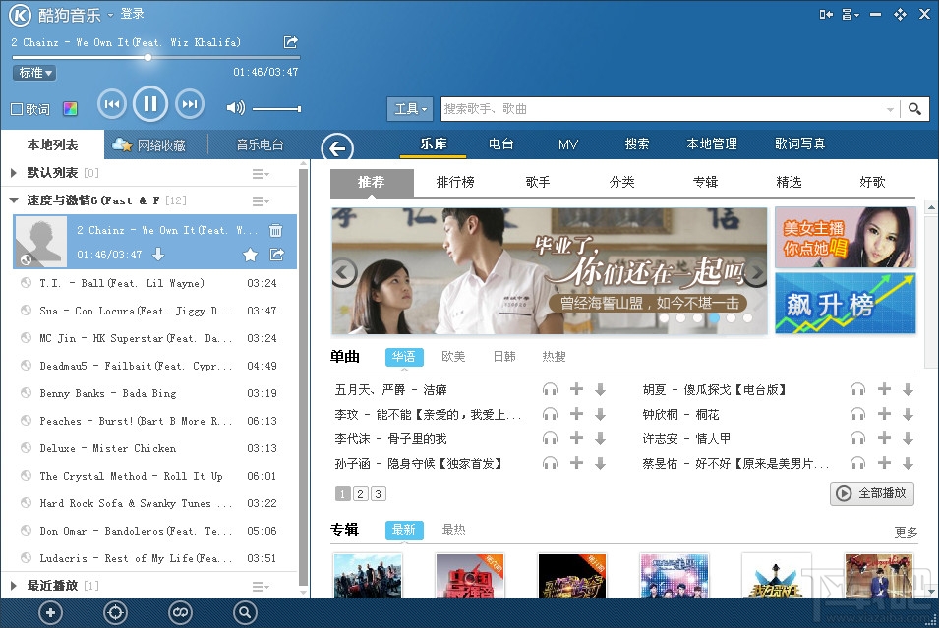The image size is (939, 628).
Task: Click the play mode loop icon
Action: (x=180, y=612)
